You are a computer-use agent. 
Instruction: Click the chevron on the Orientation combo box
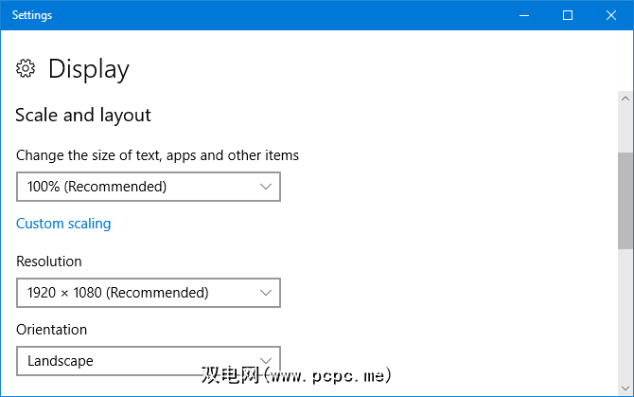point(266,361)
